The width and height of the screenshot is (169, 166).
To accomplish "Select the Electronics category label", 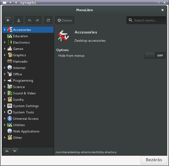I will (21, 42).
